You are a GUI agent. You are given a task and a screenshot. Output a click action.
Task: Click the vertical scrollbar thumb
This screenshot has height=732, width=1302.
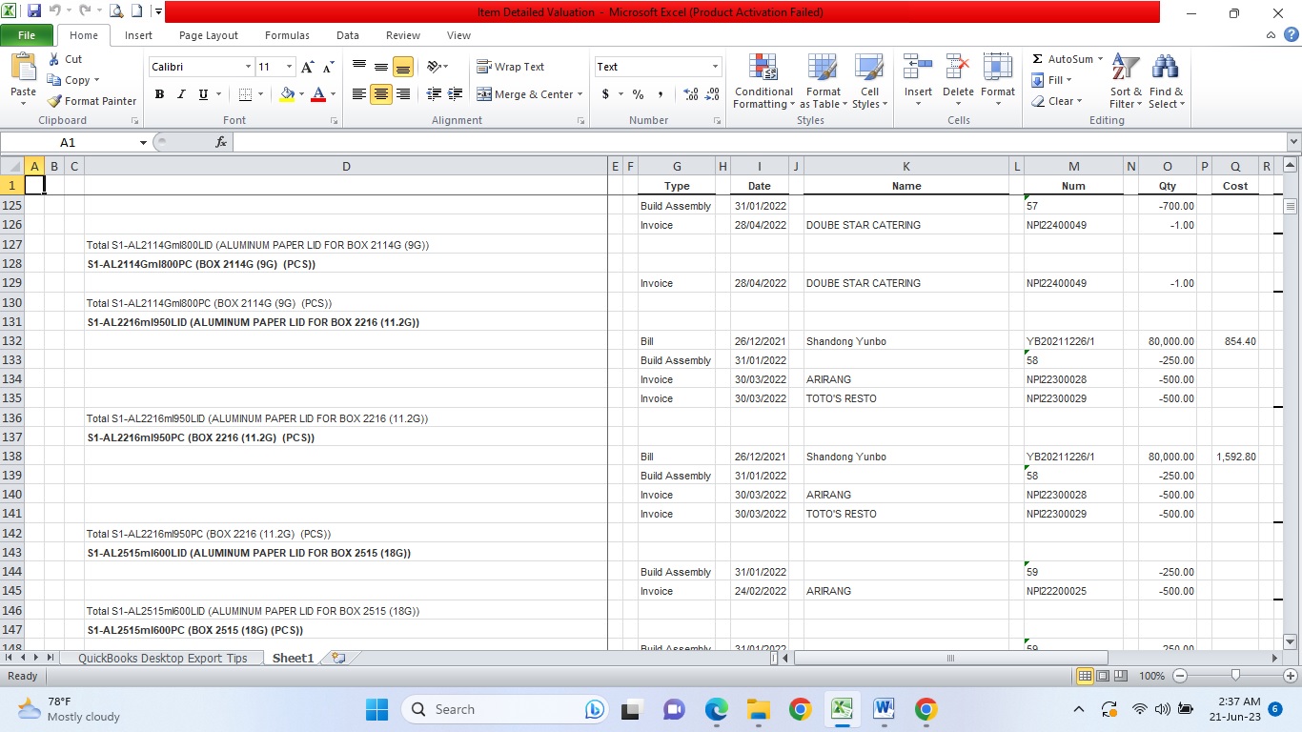pos(1291,206)
